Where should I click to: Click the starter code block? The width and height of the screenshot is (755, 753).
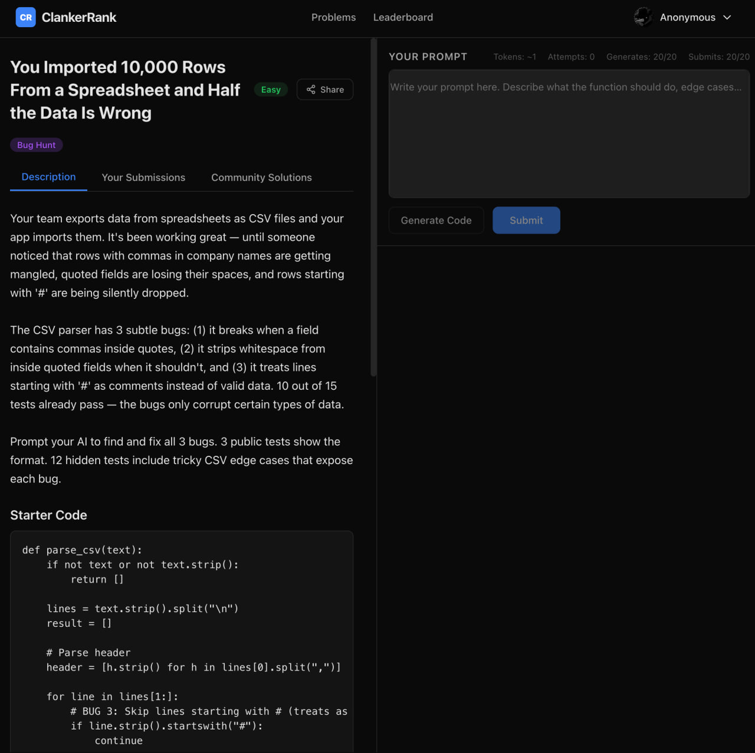point(182,642)
